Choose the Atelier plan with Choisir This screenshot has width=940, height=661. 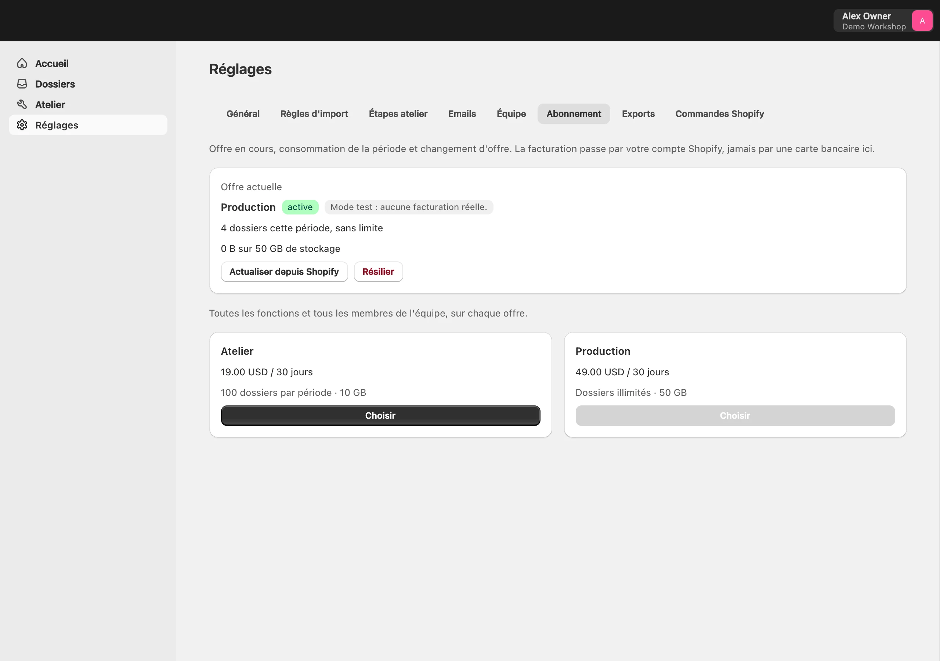[x=380, y=415]
